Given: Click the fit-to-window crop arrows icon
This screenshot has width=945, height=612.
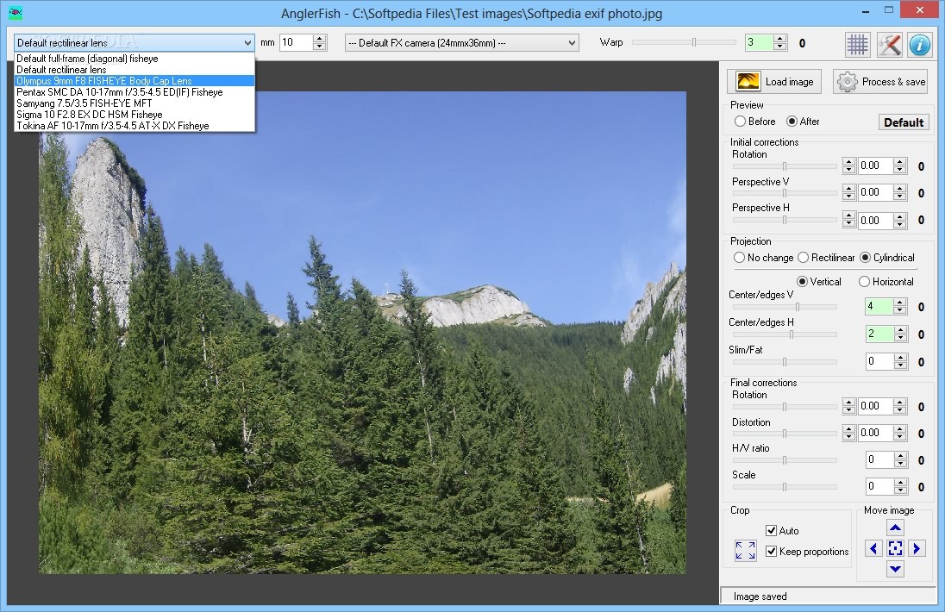Looking at the screenshot, I should (746, 550).
